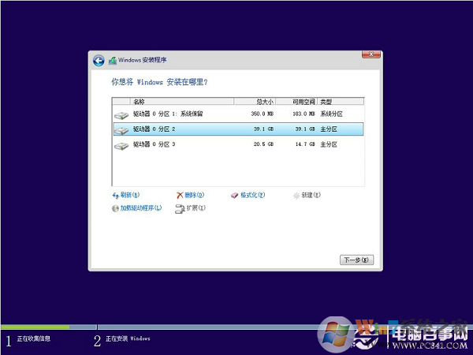Click the back arrow in the setup window

[x=99, y=61]
